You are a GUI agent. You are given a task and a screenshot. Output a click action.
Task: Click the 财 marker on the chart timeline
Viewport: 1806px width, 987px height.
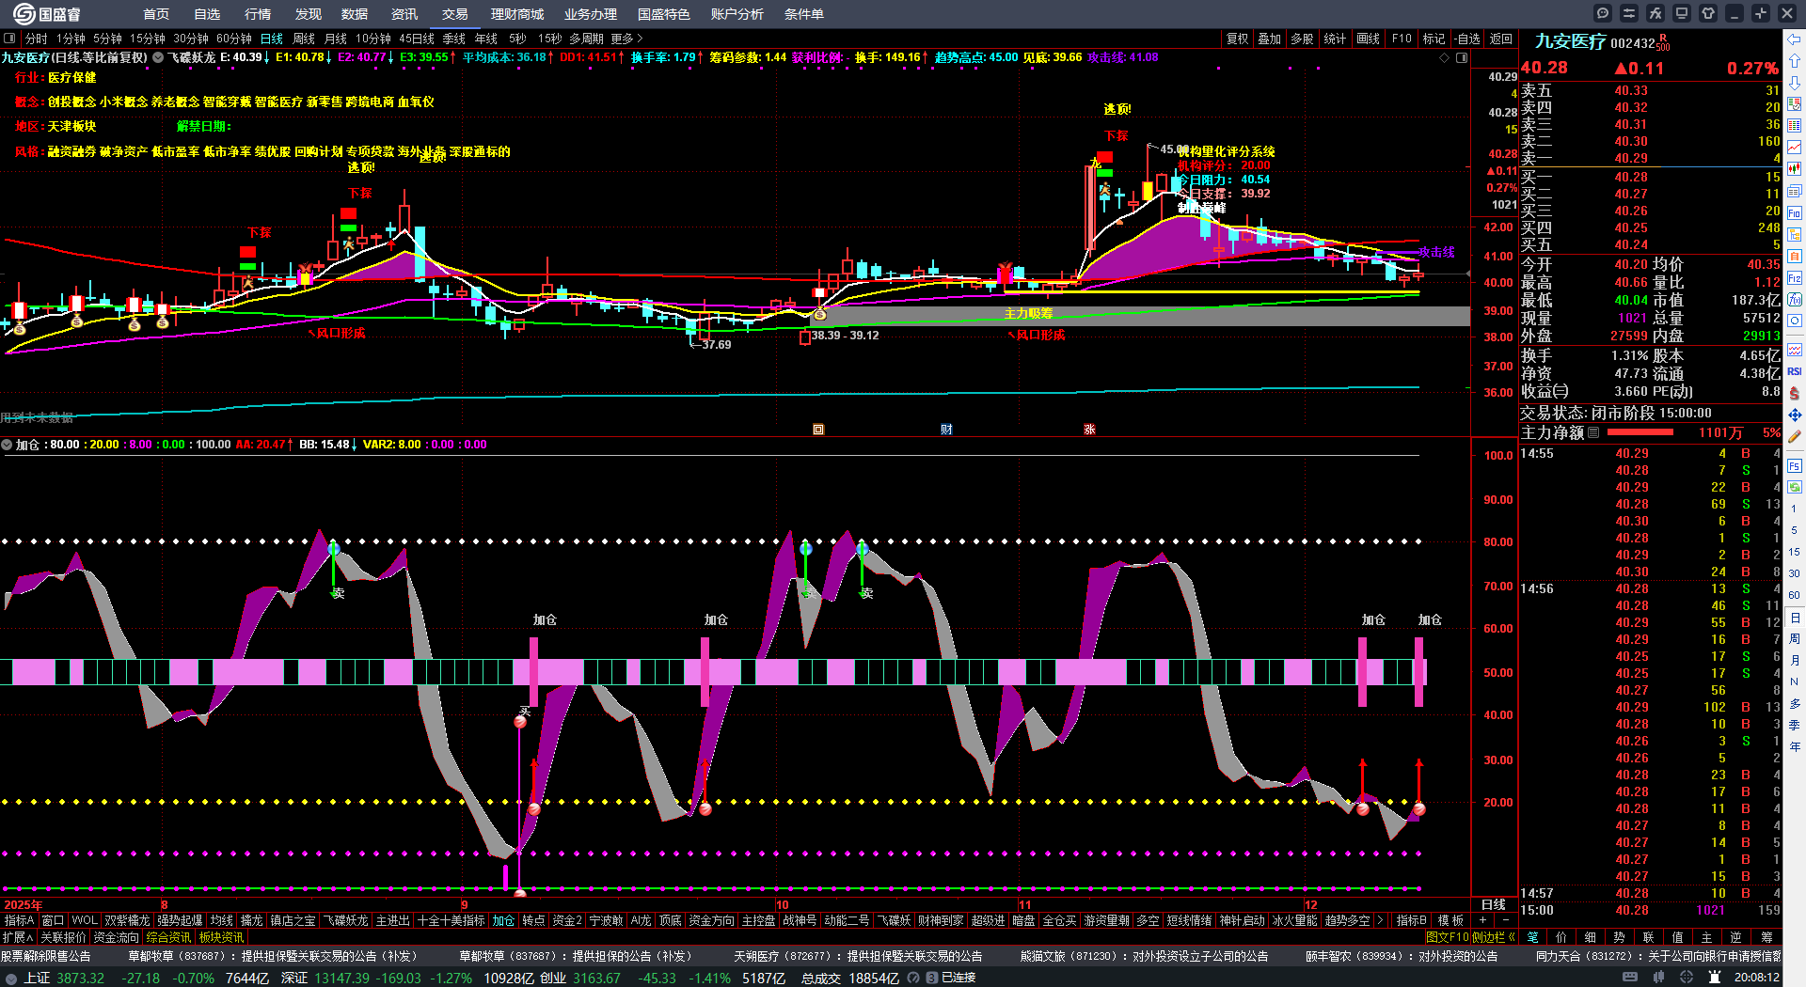[x=946, y=430]
